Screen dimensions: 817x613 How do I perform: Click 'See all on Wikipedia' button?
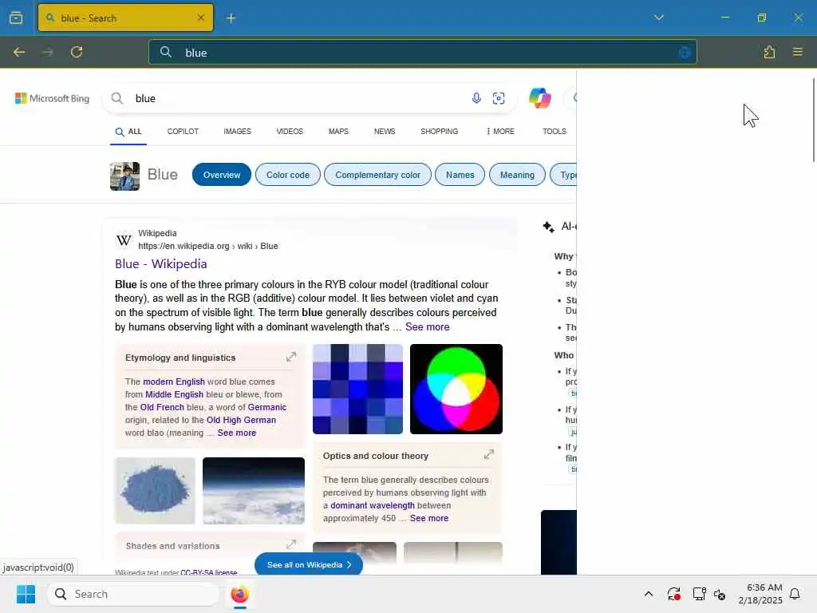click(309, 564)
